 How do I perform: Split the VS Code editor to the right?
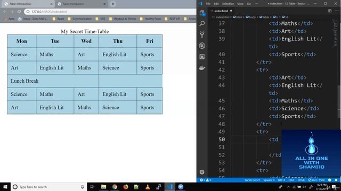coord(330,11)
